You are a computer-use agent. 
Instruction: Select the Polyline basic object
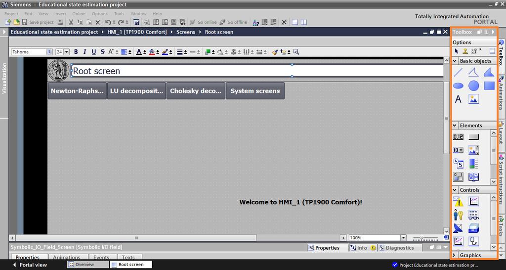(x=473, y=72)
